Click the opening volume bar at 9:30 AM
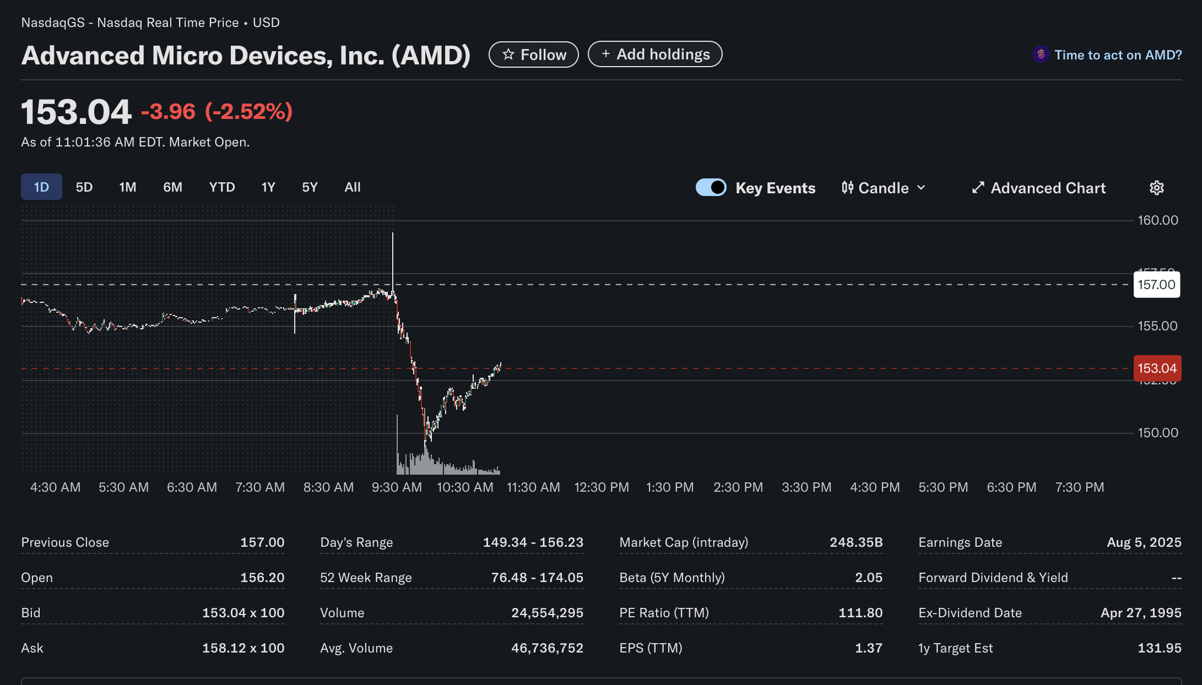1202x685 pixels. pyautogui.click(x=397, y=444)
